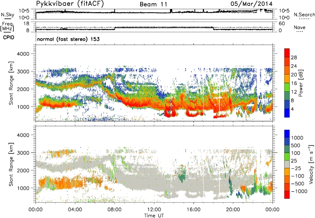The height and width of the screenshot is (218, 315).
Task: Select the blue bottom segment of Power colorbar
Action: (287, 113)
